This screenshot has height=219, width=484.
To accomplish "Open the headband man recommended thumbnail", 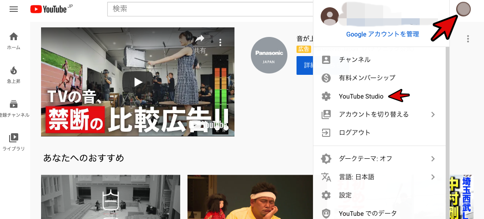I will point(250,197).
